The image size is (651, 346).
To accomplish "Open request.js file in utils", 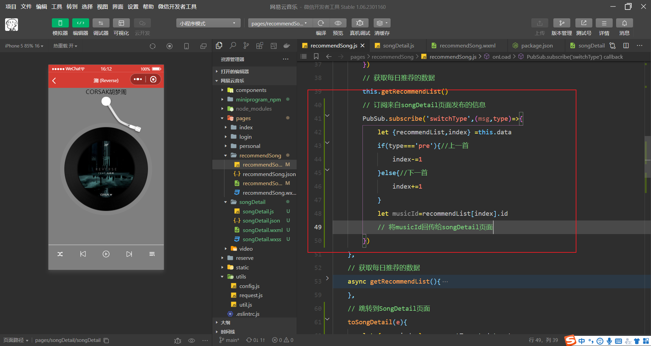I will (251, 295).
